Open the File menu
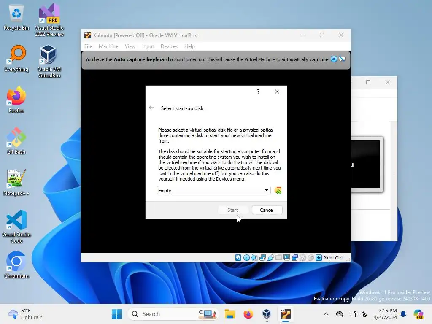This screenshot has height=324, width=432. [88, 46]
